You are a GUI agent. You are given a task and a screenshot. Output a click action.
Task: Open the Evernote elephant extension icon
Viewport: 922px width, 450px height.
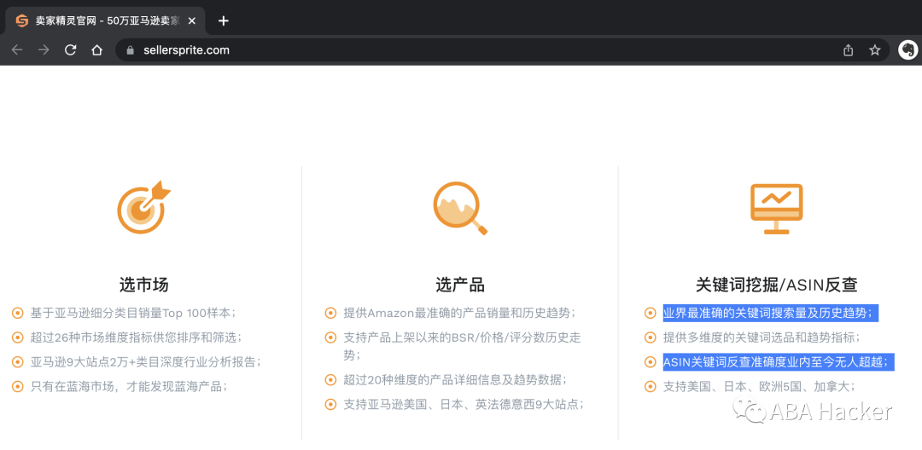(907, 50)
